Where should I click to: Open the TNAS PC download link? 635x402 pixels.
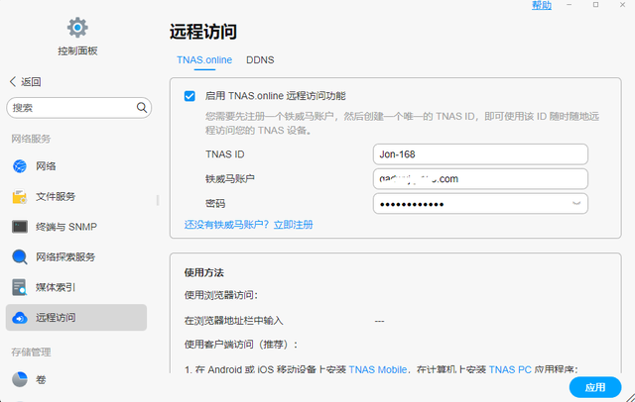click(510, 369)
